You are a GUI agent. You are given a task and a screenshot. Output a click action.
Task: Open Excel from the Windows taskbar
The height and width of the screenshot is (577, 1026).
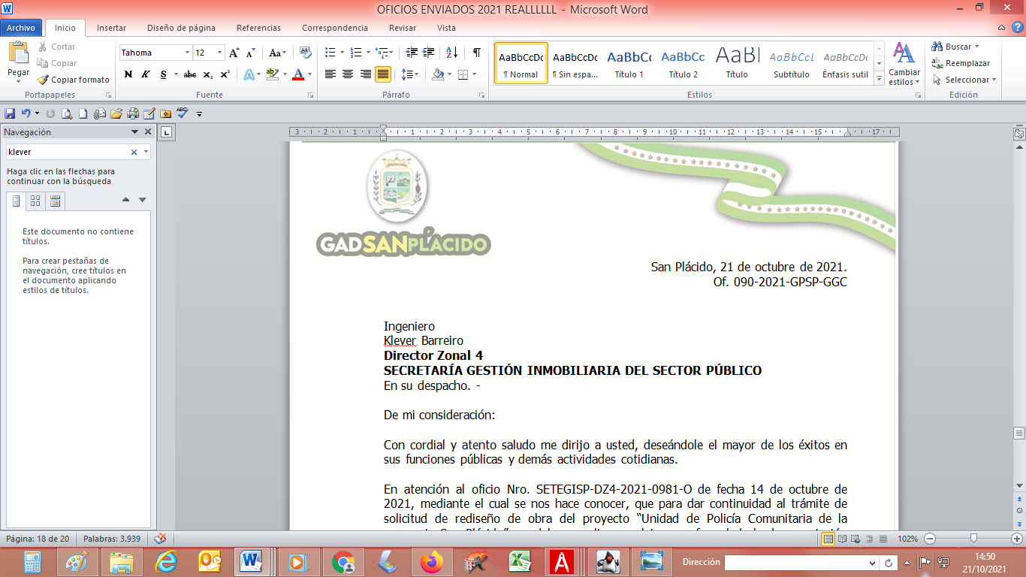pos(517,561)
